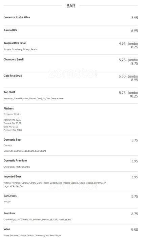Select the Bar Drinks entry
The height and width of the screenshot is (238, 146).
click(x=10, y=196)
